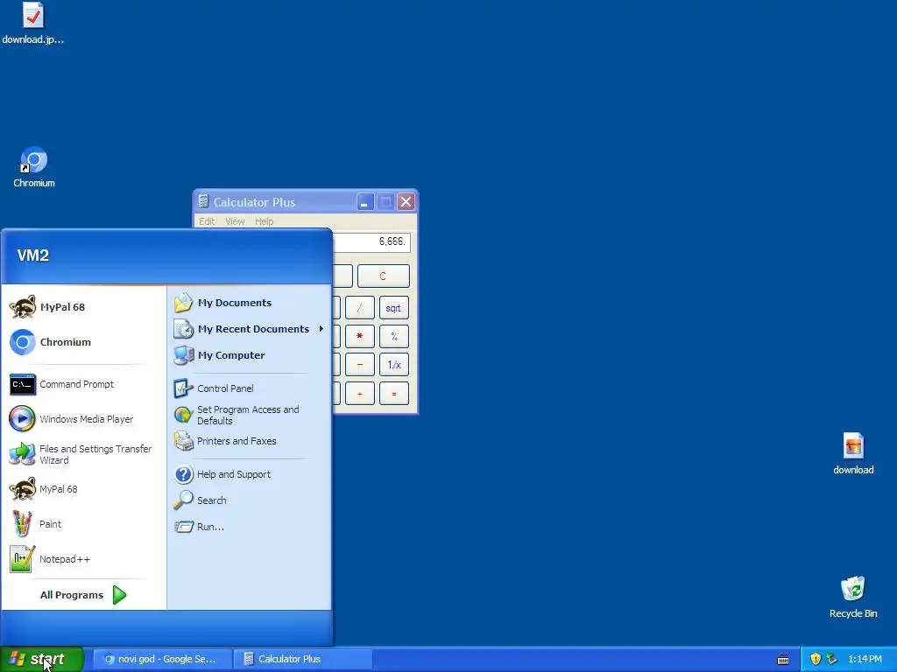Open Files and Settings Transfer Wizard
The height and width of the screenshot is (672, 897).
click(83, 454)
